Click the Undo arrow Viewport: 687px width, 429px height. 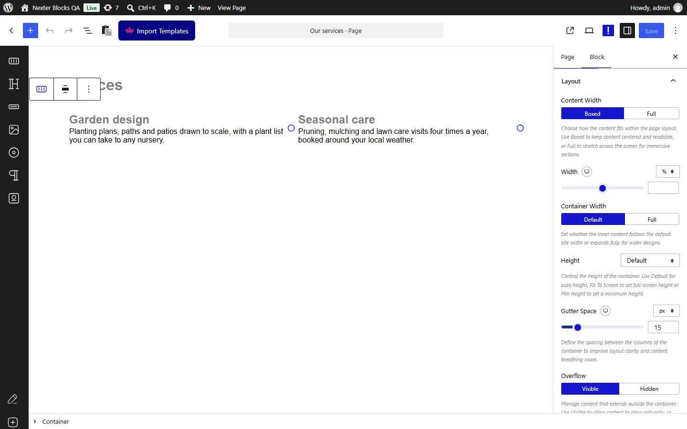(x=50, y=31)
